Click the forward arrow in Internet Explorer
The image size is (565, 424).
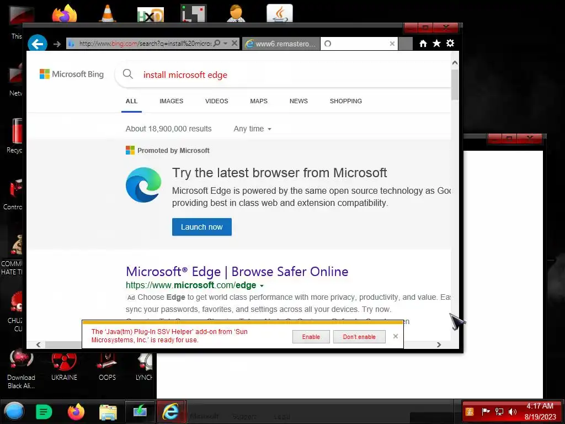click(57, 44)
